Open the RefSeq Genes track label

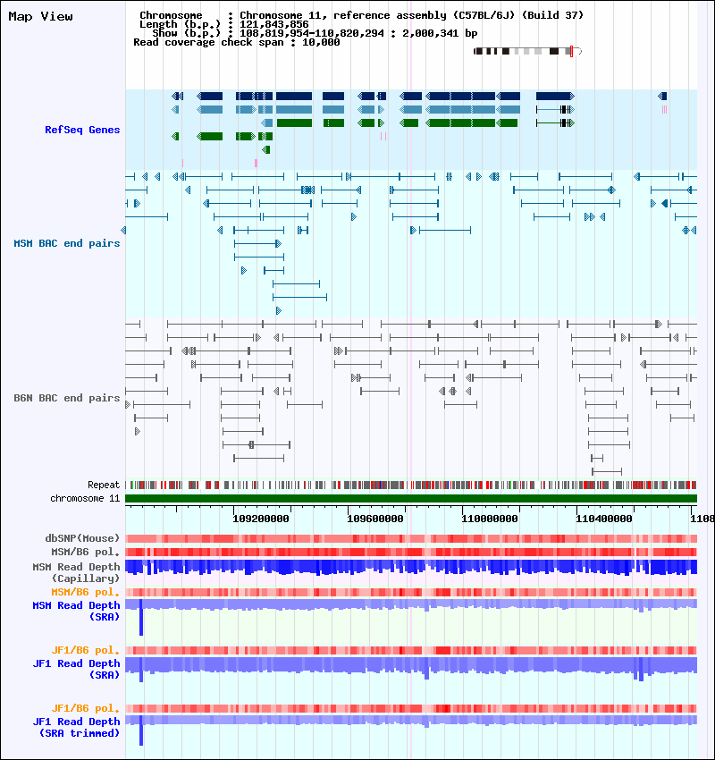[82, 130]
